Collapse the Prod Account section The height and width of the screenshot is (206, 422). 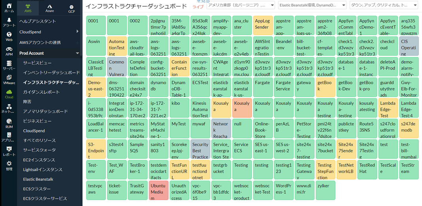[77, 53]
